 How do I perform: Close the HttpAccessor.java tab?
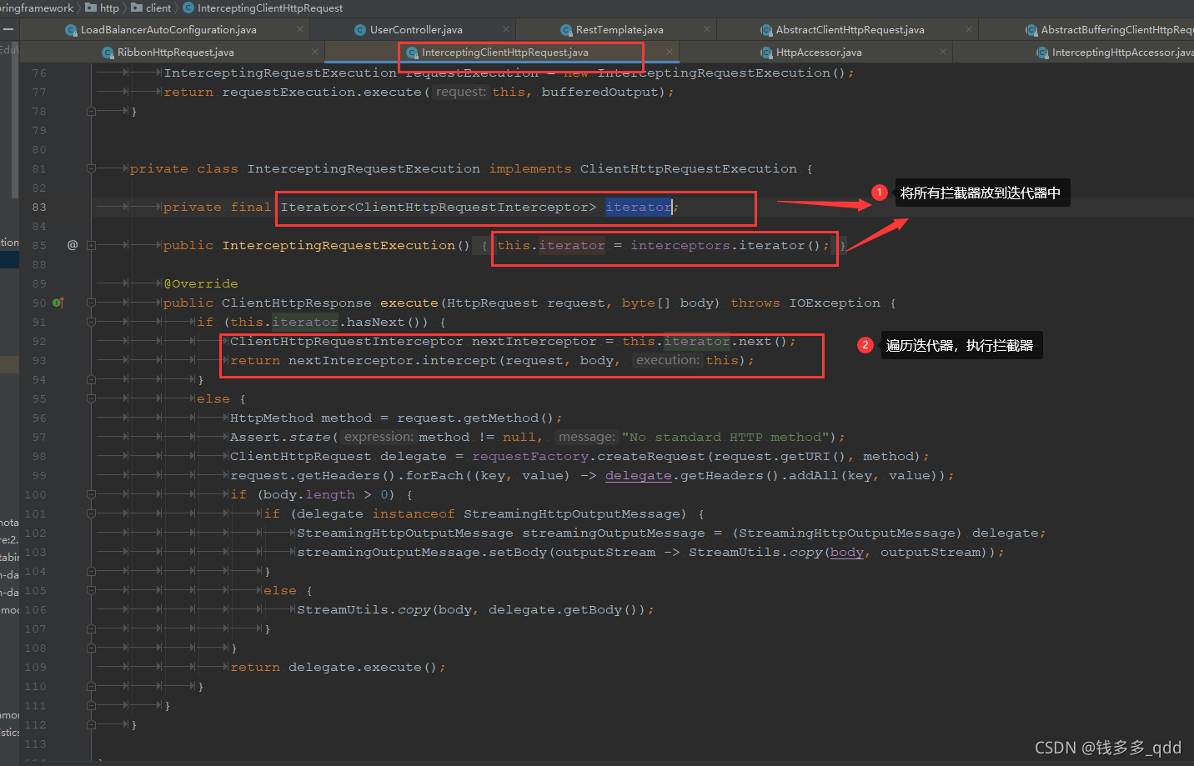click(x=943, y=52)
